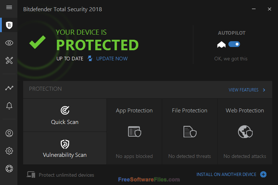
Task: Click Update Now link
Action: (x=112, y=59)
